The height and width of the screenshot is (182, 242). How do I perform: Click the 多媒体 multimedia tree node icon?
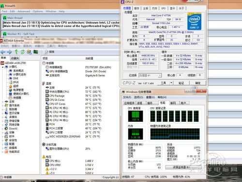6,117
